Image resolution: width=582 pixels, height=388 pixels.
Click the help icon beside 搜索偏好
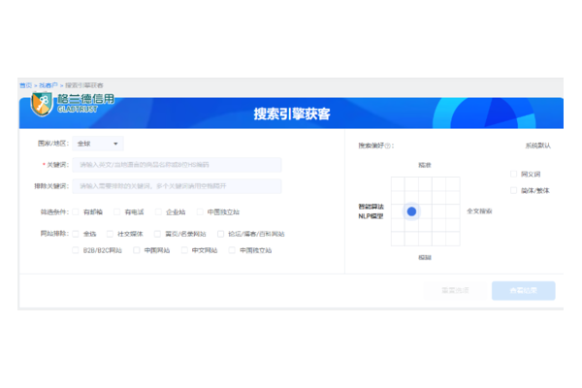[x=387, y=145]
